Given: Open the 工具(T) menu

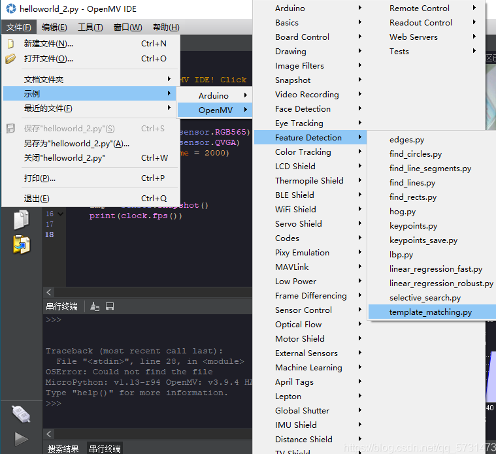Looking at the screenshot, I should point(90,27).
